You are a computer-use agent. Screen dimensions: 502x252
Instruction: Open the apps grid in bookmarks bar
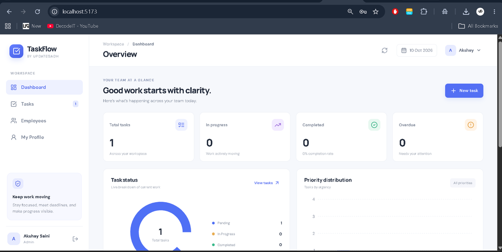8,26
